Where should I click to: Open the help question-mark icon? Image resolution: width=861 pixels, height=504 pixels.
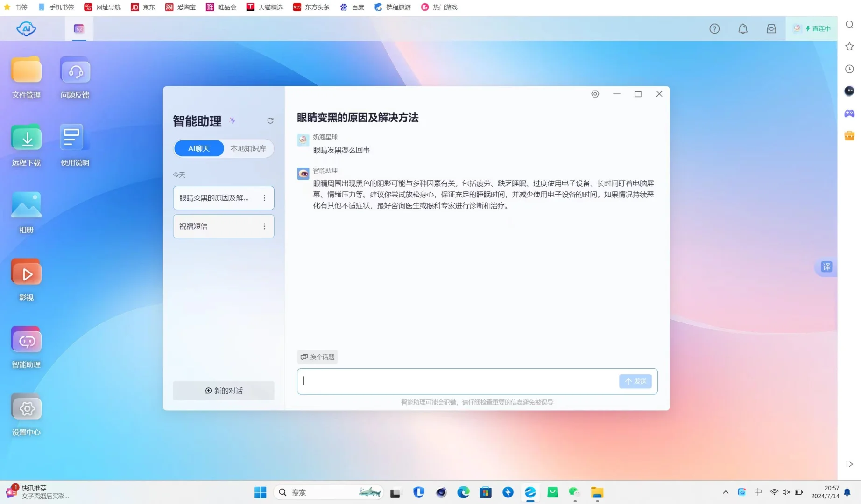(714, 28)
